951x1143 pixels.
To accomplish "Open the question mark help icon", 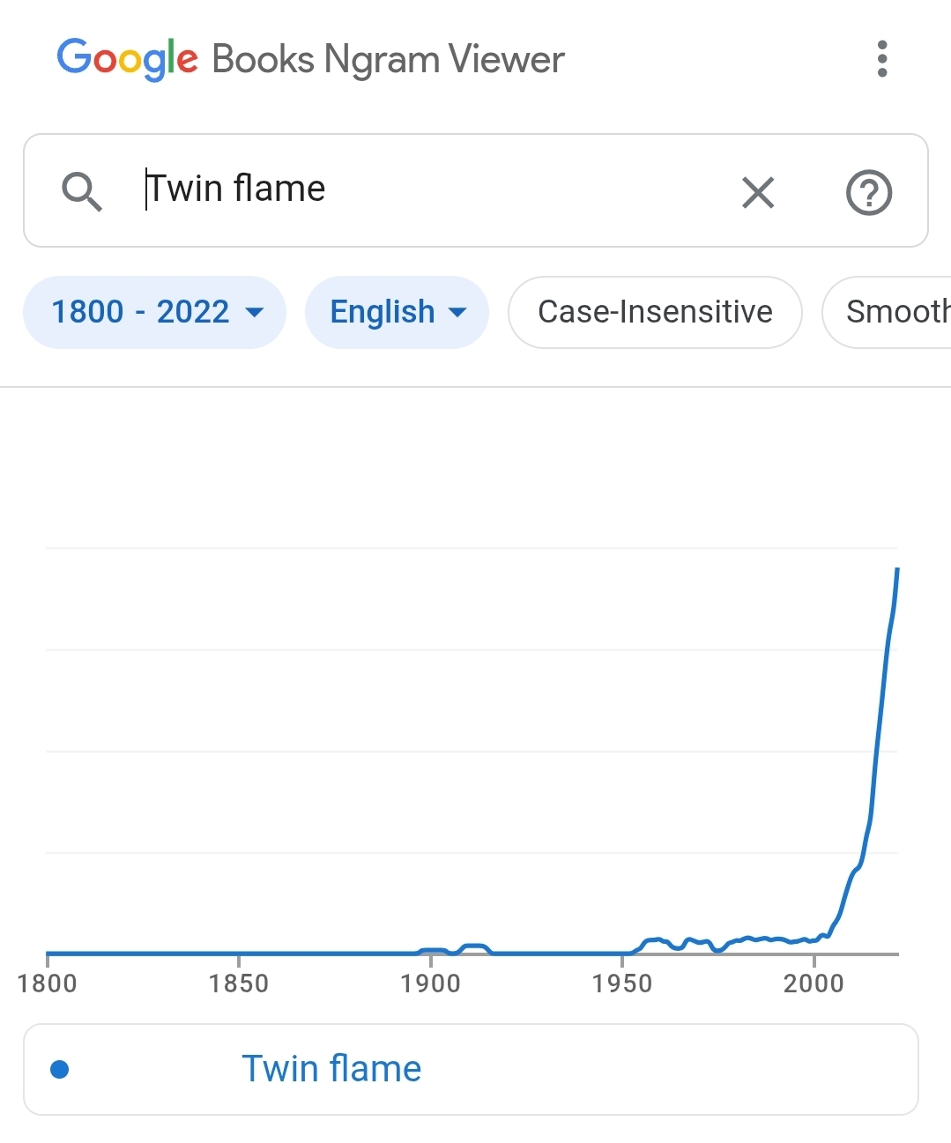I will click(869, 192).
